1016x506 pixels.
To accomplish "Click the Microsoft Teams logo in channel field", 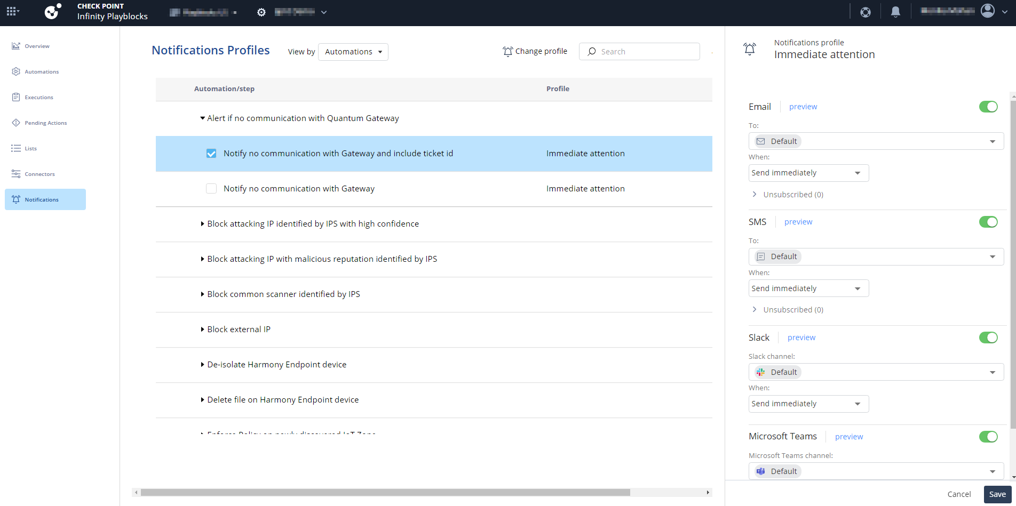I will tap(761, 471).
